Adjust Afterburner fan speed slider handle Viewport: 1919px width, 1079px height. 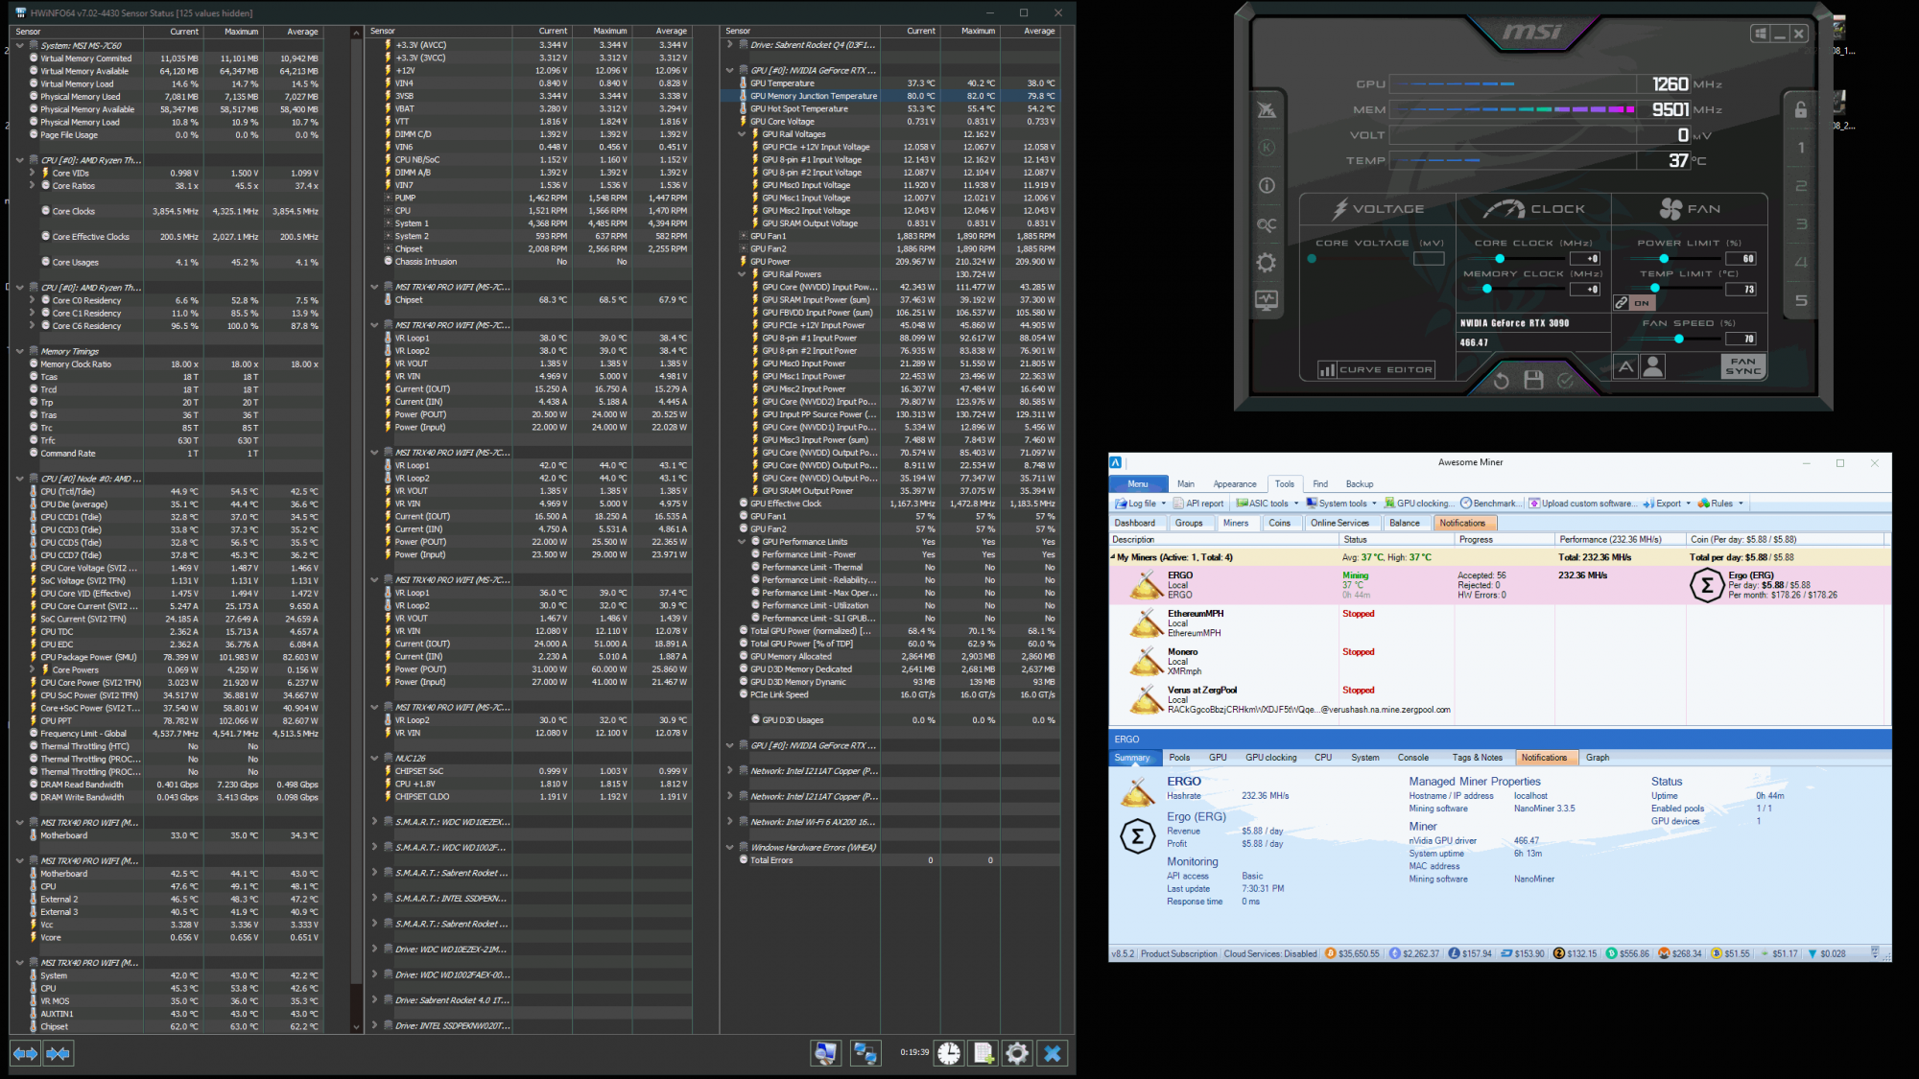pos(1678,339)
